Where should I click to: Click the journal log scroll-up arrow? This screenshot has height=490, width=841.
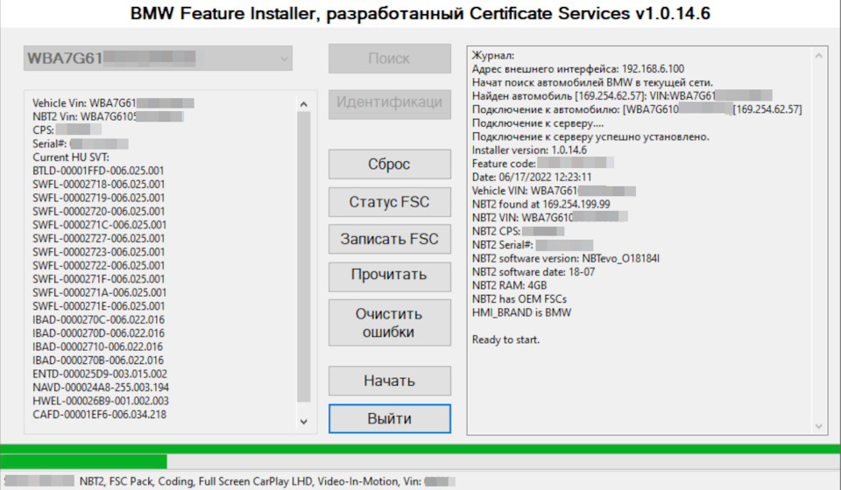(x=818, y=56)
